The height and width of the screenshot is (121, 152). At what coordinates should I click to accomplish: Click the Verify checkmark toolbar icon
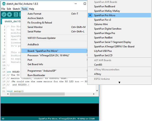tap(4, 14)
